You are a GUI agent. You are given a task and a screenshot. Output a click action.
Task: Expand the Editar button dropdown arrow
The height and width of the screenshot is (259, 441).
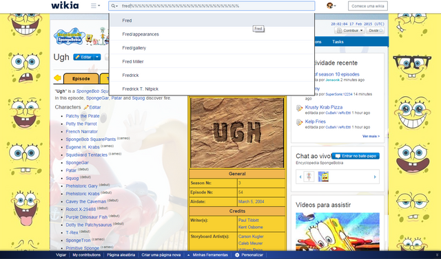[x=97, y=57]
